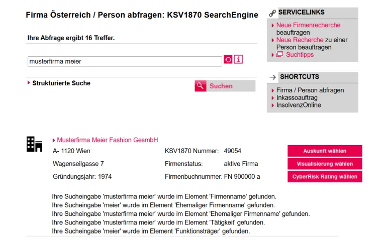Click Visualisierung wählen button

325,164
